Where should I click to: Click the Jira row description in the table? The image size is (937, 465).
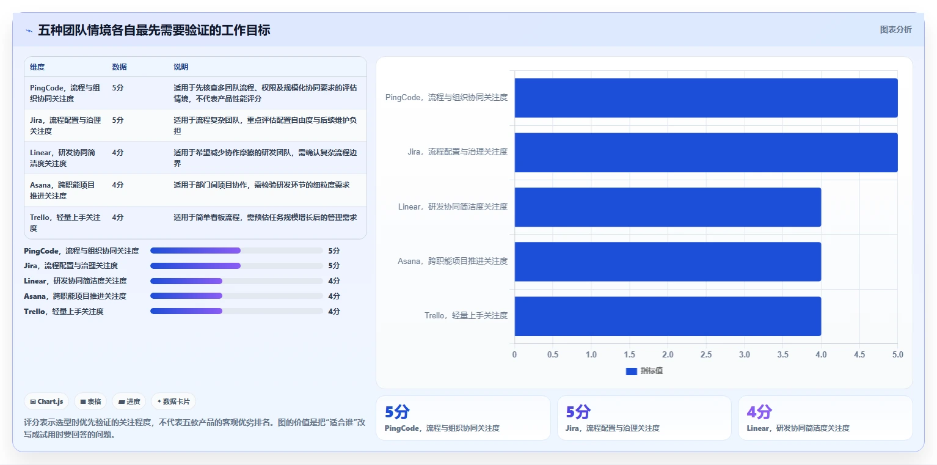[265, 125]
